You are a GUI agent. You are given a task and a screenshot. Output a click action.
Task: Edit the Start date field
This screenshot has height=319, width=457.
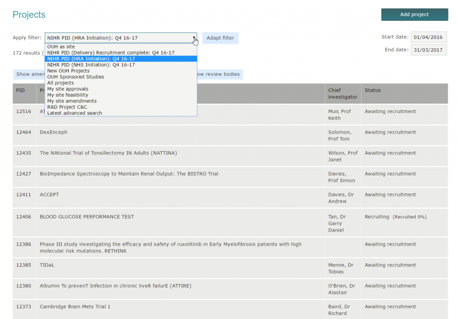[428, 37]
